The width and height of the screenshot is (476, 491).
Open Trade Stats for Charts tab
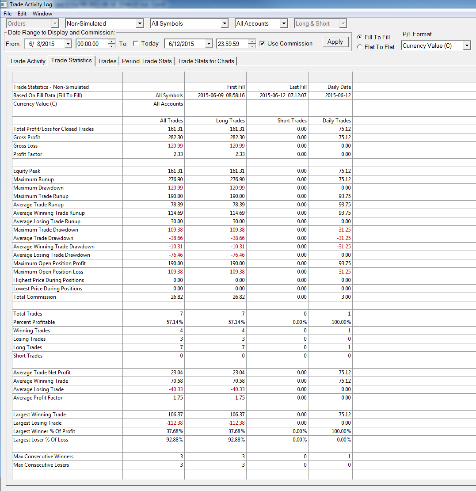click(206, 61)
